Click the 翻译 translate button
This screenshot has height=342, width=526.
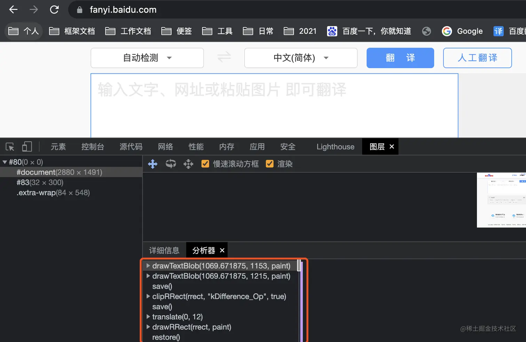(400, 58)
